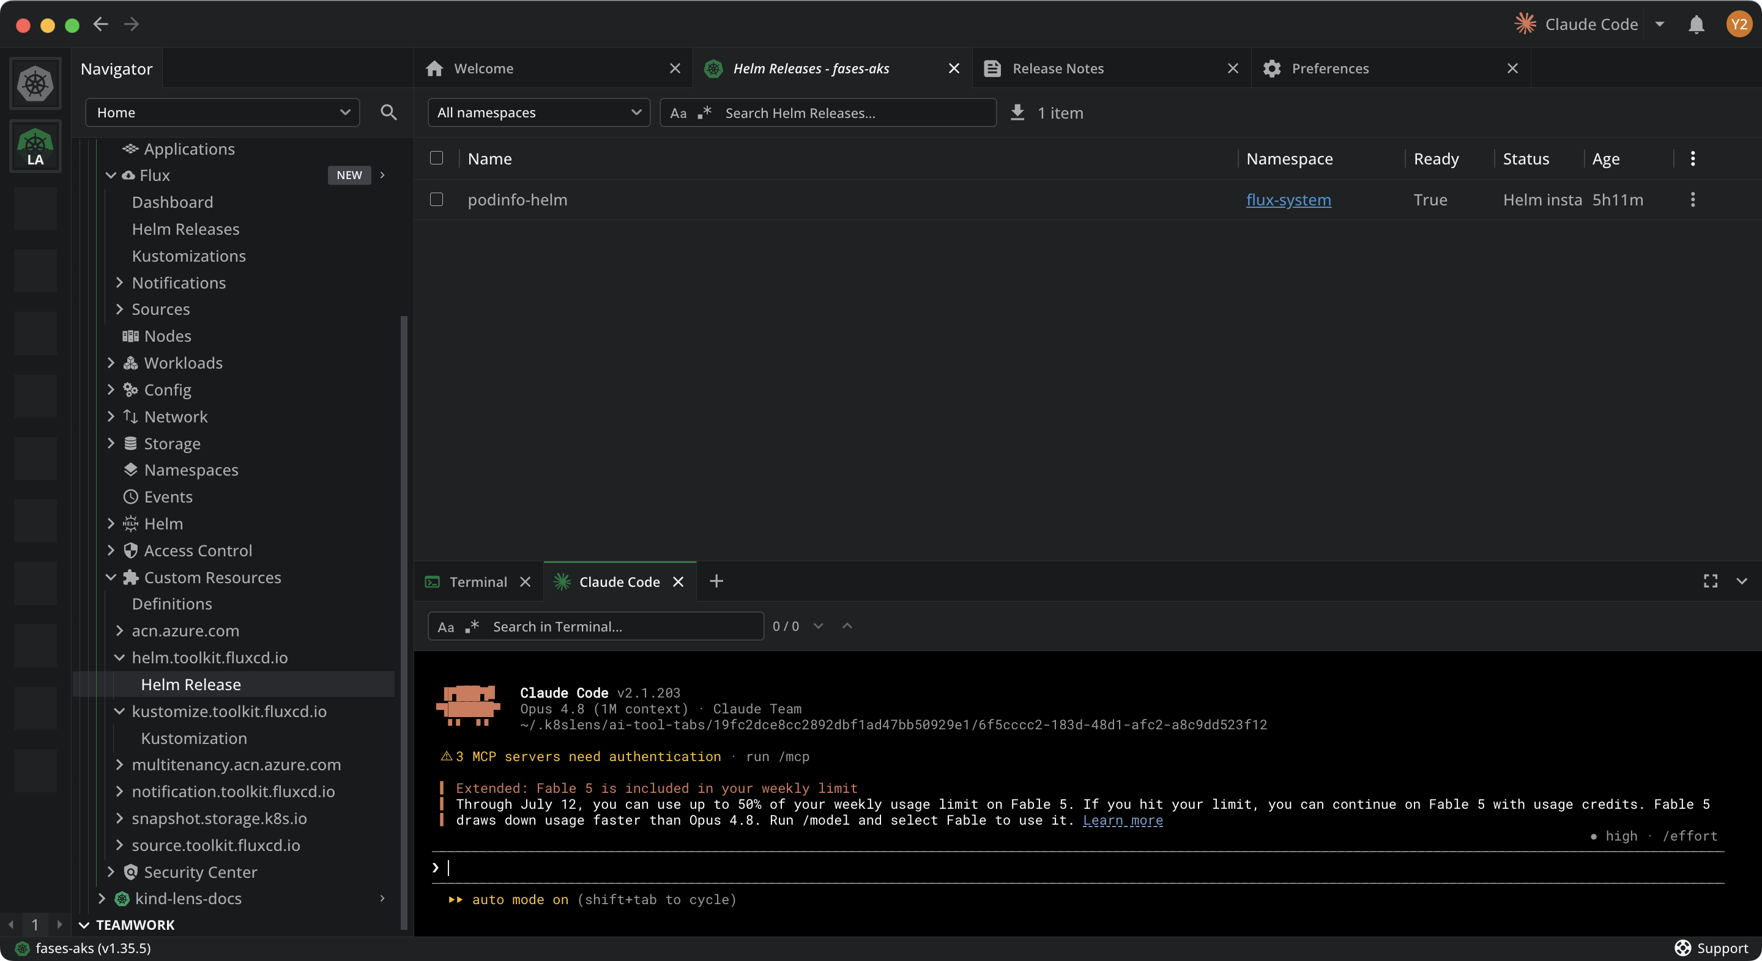Close the Release Notes tab
Viewport: 1762px width, 961px height.
(1233, 68)
